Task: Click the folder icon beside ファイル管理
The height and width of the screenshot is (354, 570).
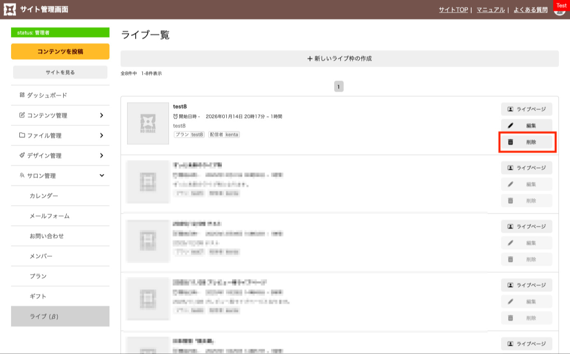Action: (22, 135)
